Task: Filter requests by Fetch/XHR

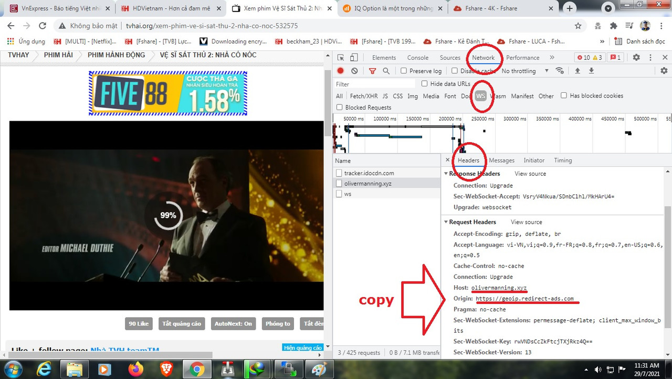Action: pos(363,96)
